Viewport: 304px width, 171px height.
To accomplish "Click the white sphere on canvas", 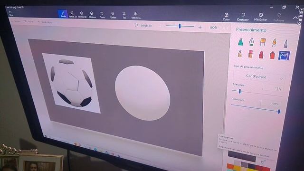I will coord(142,93).
